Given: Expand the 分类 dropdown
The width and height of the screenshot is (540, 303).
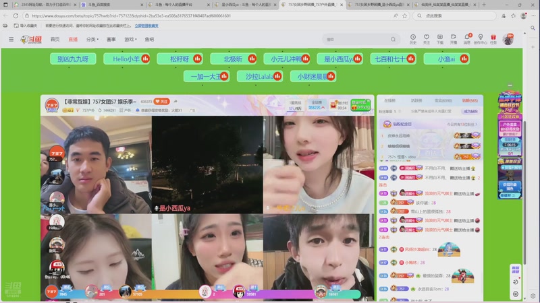Looking at the screenshot, I should click(x=92, y=39).
